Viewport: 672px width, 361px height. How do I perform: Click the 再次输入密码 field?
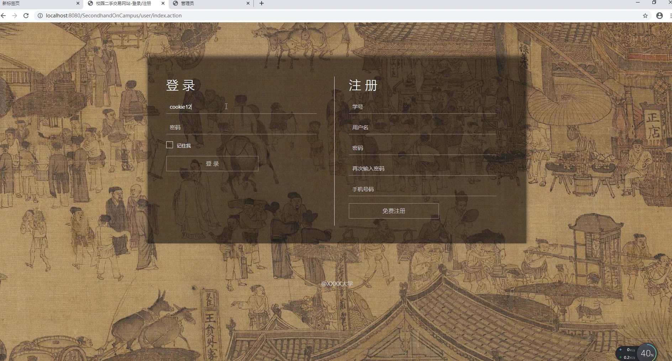click(x=422, y=169)
